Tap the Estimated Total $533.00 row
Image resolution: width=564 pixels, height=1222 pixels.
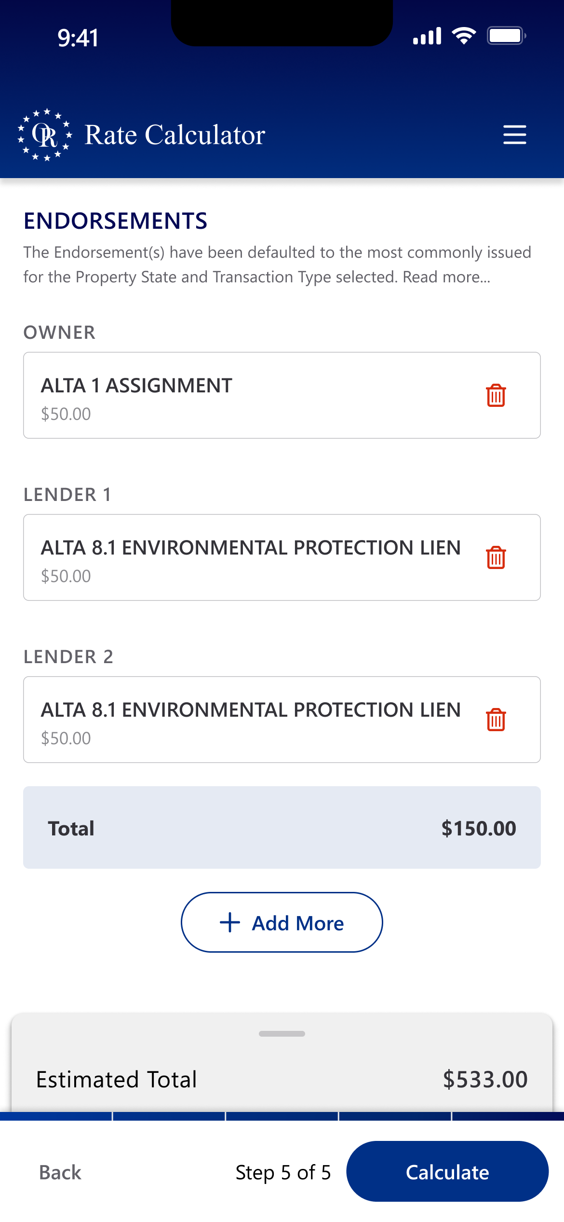[282, 1079]
